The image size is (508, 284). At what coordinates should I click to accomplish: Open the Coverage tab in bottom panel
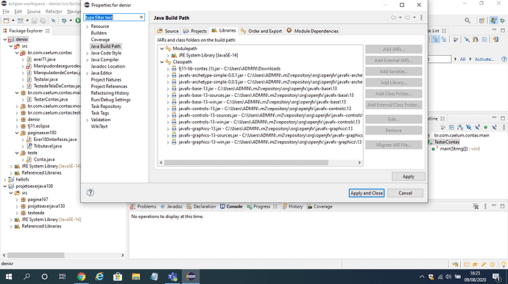click(320, 206)
